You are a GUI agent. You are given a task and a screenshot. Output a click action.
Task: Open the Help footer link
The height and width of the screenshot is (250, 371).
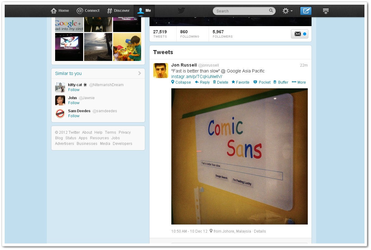coord(98,132)
